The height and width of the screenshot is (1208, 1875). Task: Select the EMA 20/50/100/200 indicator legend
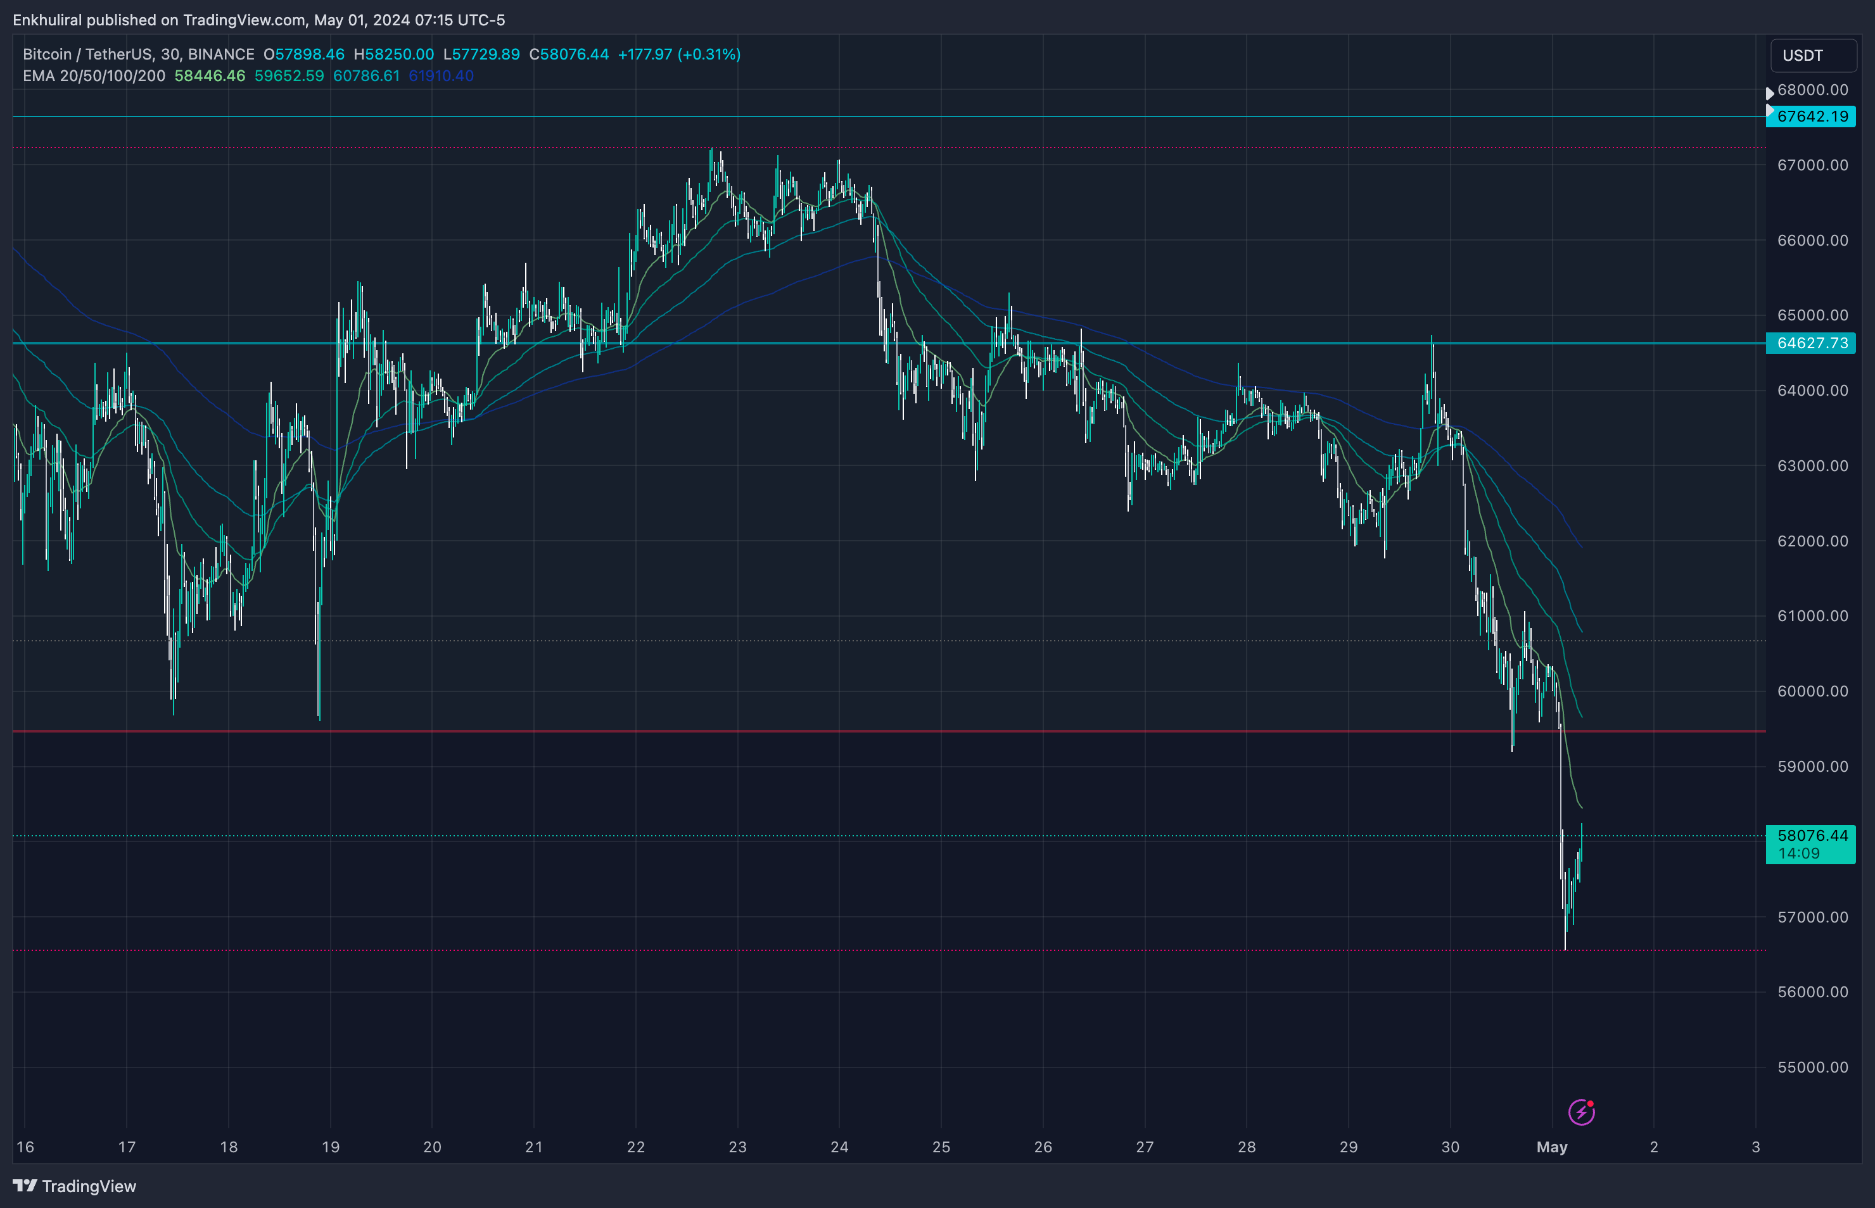[x=93, y=76]
